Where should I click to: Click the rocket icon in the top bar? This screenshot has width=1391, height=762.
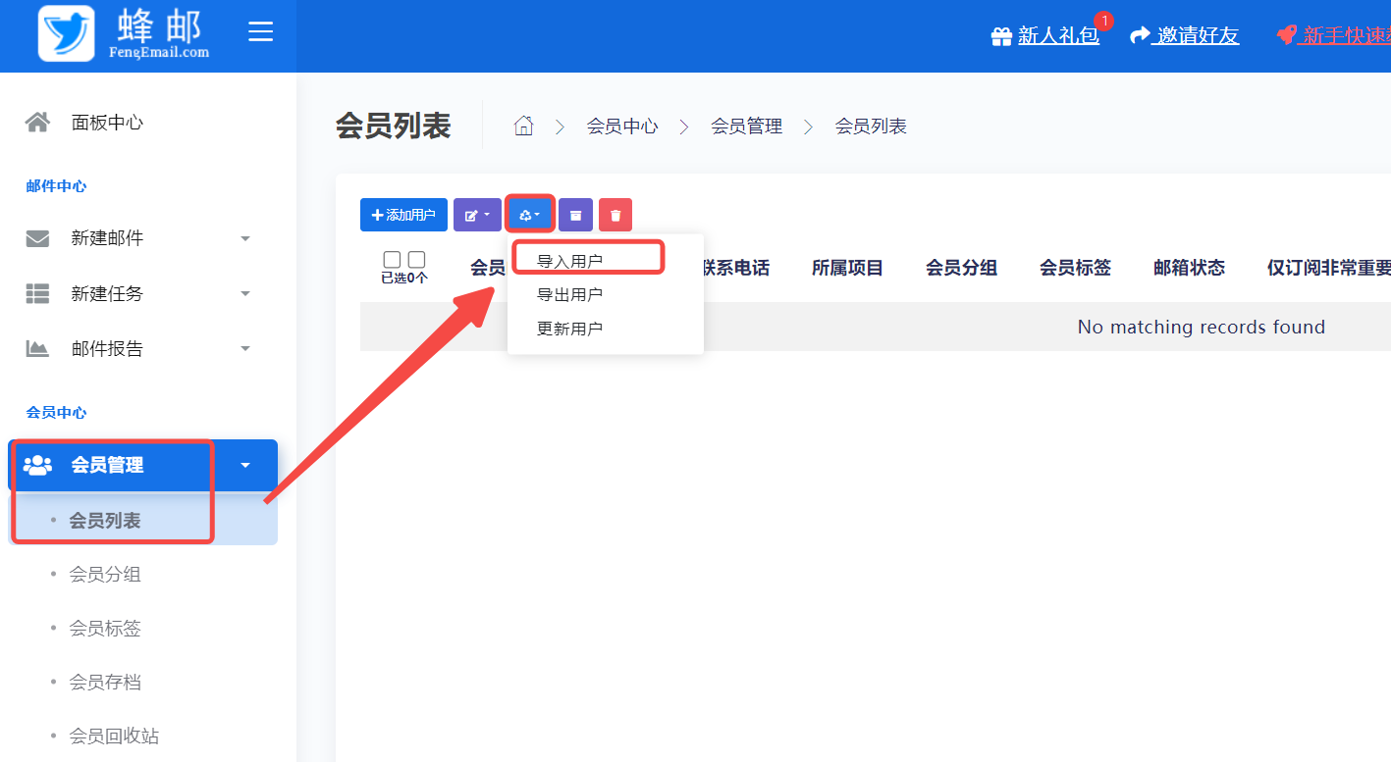[x=1287, y=35]
